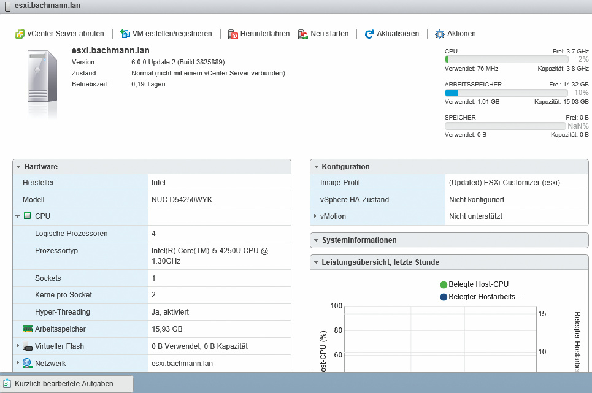Open the Aktionen menu

(455, 34)
